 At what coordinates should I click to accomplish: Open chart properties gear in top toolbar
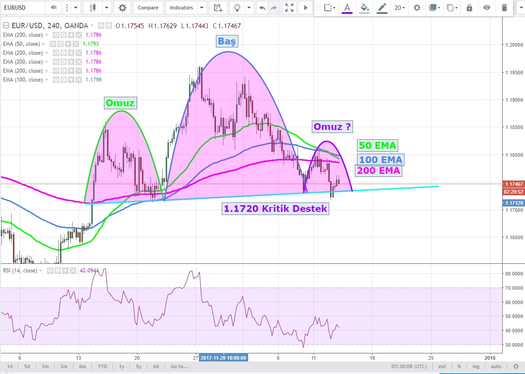pyautogui.click(x=122, y=8)
